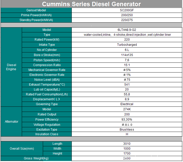This screenshot has height=162, width=183.
Task: Select the '15:1' compression ratio value
Action: point(127,65)
